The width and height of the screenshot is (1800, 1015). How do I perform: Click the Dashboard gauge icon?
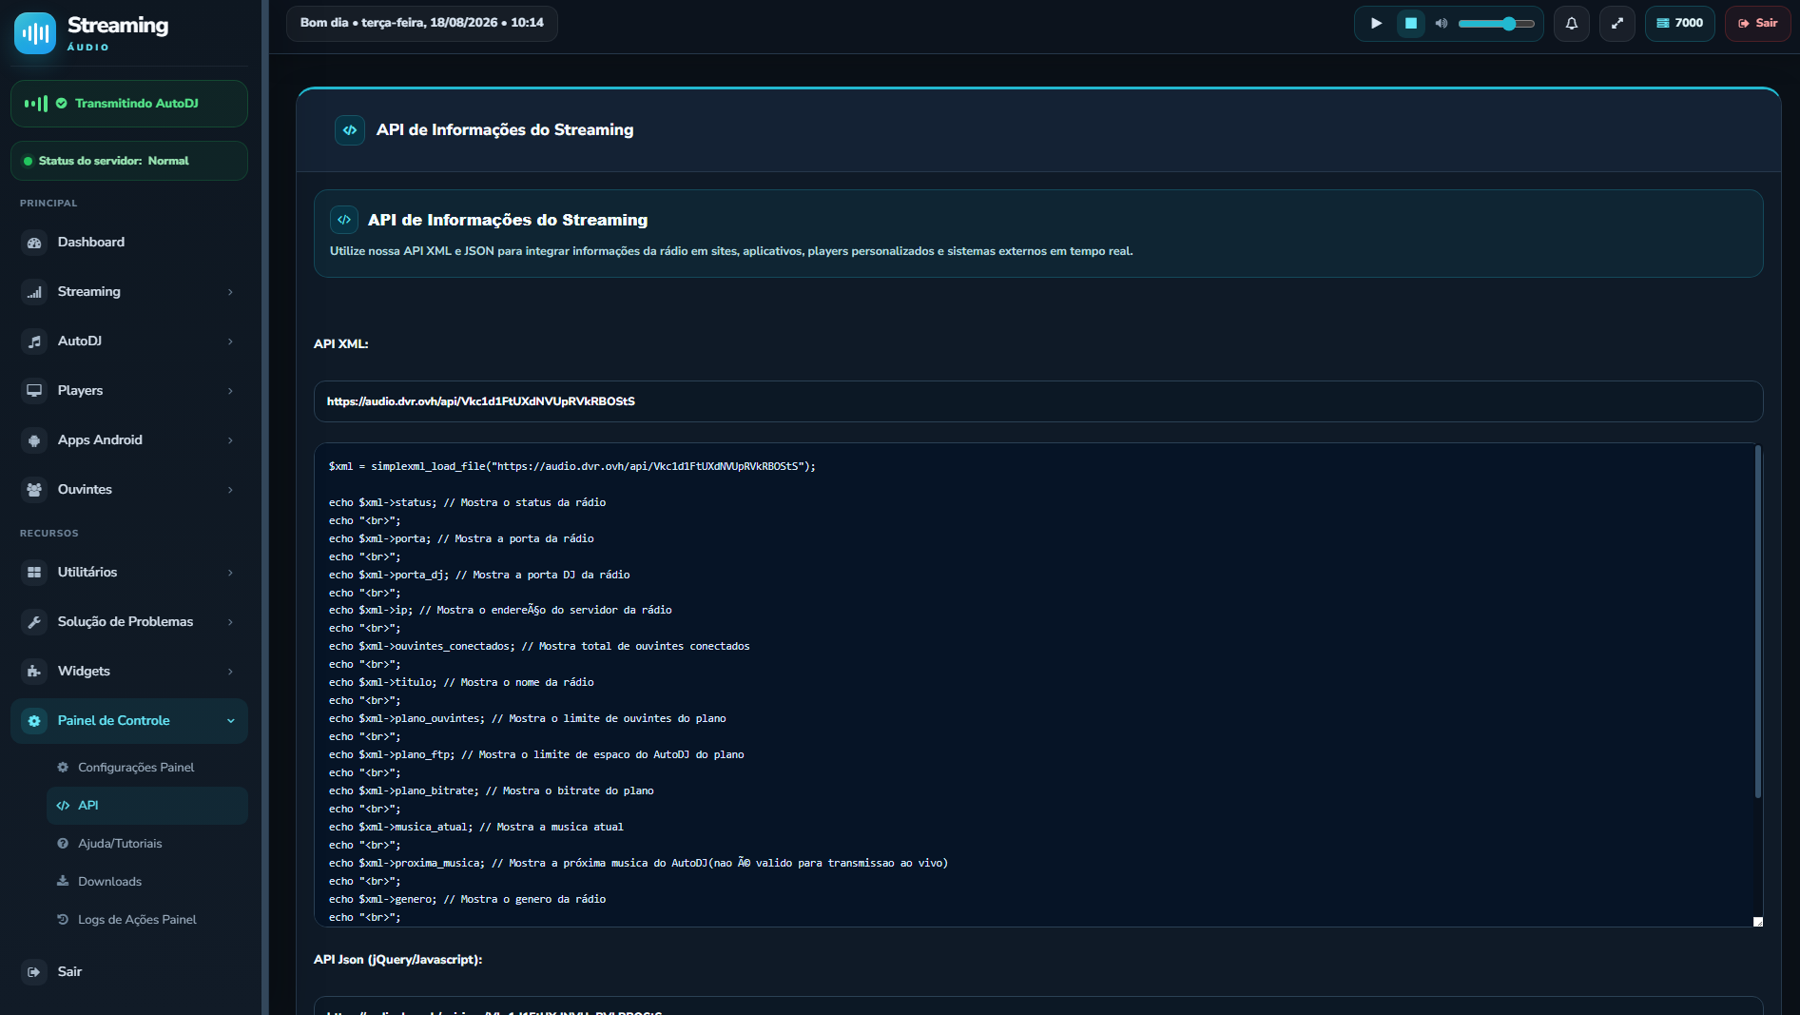coord(34,243)
